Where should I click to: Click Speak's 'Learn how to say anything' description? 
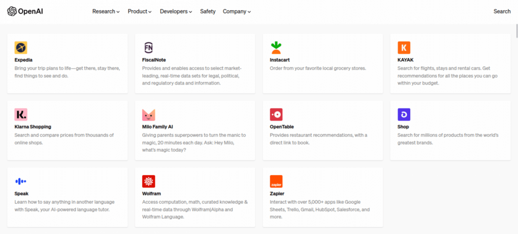click(64, 206)
